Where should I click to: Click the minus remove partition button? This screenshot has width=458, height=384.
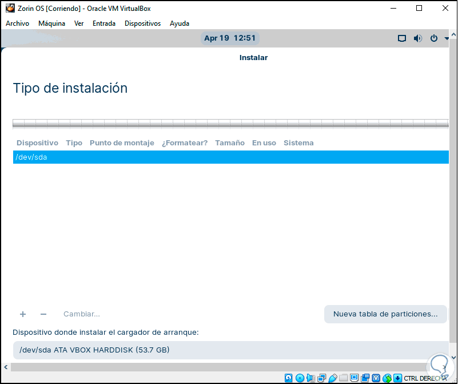click(43, 314)
